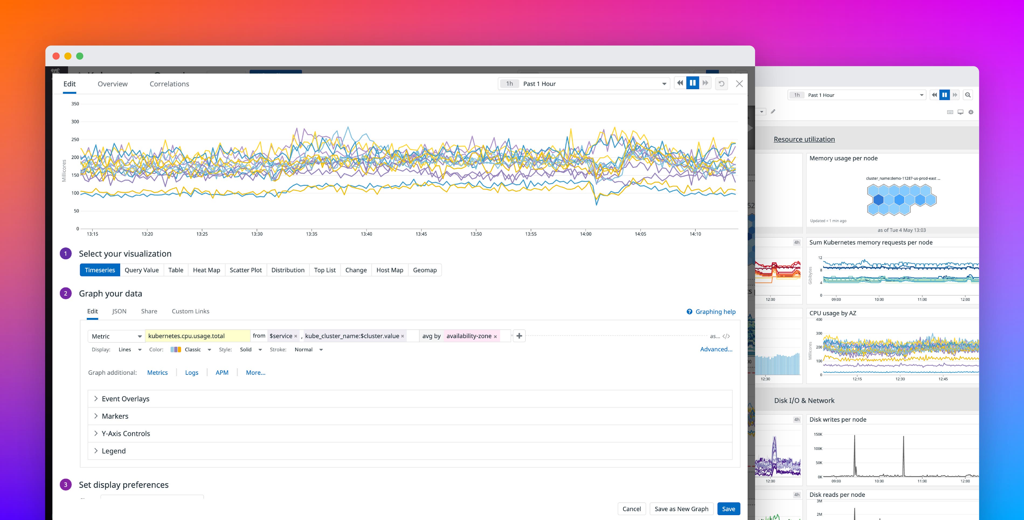
Task: Open the query code view with </> icon
Action: coord(727,336)
